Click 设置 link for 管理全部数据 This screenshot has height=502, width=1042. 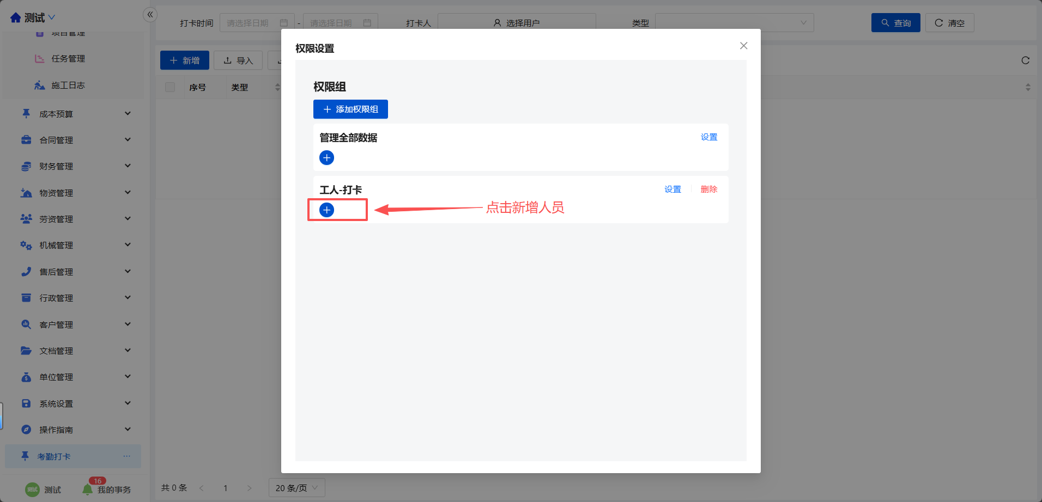coord(708,137)
